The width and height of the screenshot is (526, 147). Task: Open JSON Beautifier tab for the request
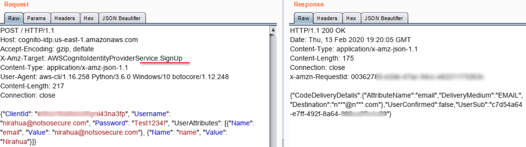coord(122,18)
